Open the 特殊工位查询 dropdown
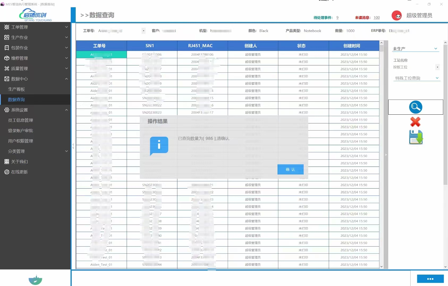 click(416, 78)
